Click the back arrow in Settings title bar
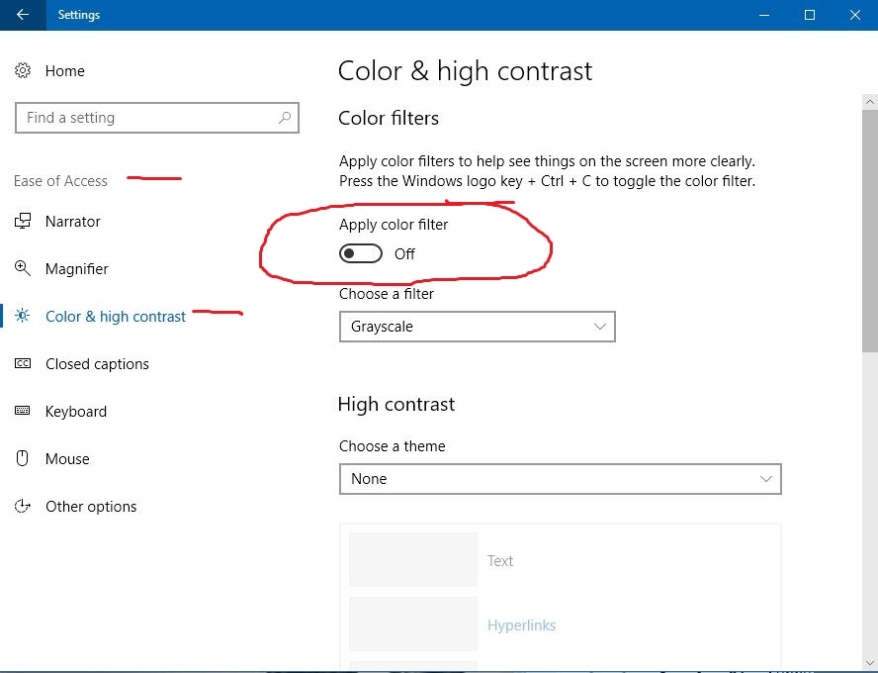 (23, 15)
